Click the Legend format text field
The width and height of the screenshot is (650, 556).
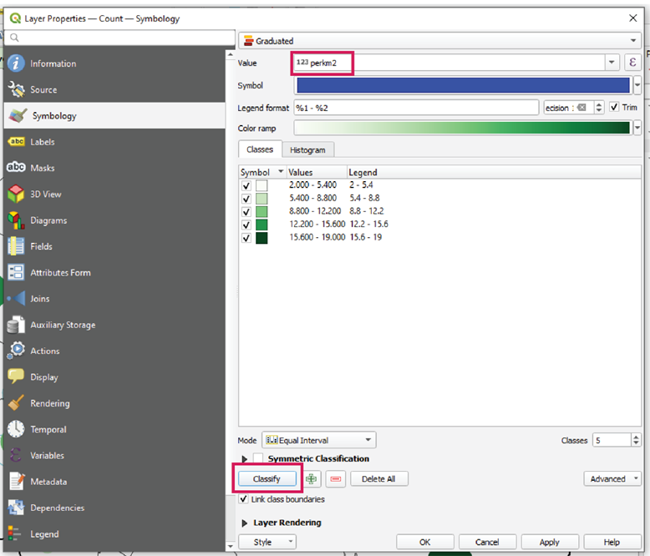tap(415, 107)
